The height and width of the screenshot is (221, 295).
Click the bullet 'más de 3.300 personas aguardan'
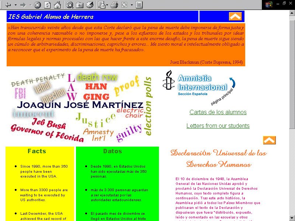119,195
